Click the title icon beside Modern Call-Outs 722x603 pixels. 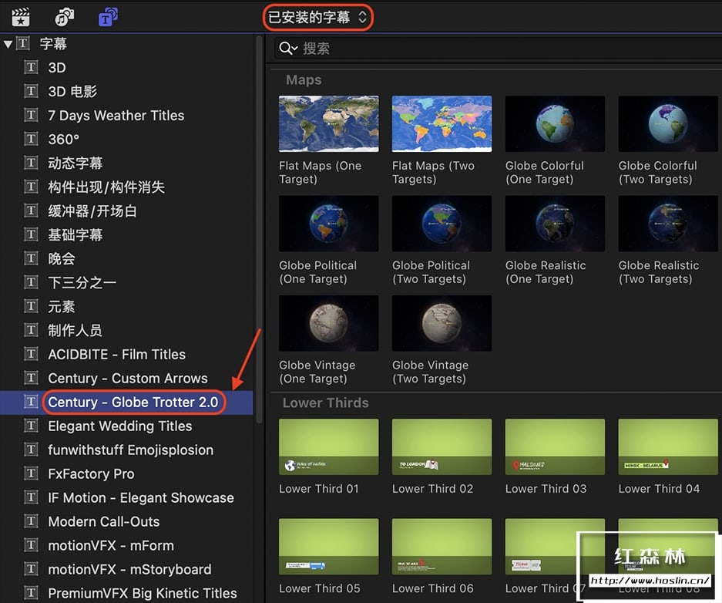[31, 522]
